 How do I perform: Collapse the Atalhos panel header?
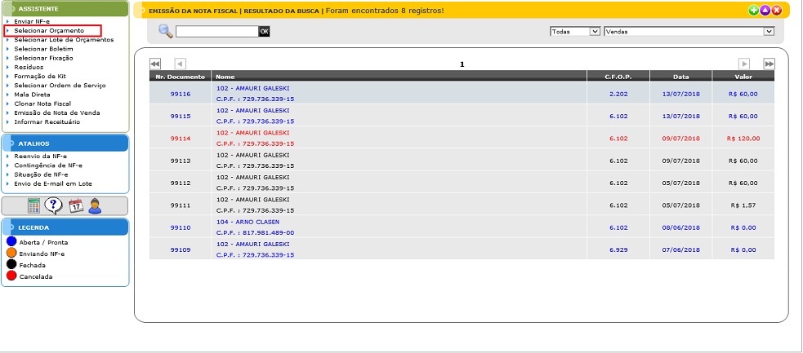65,143
